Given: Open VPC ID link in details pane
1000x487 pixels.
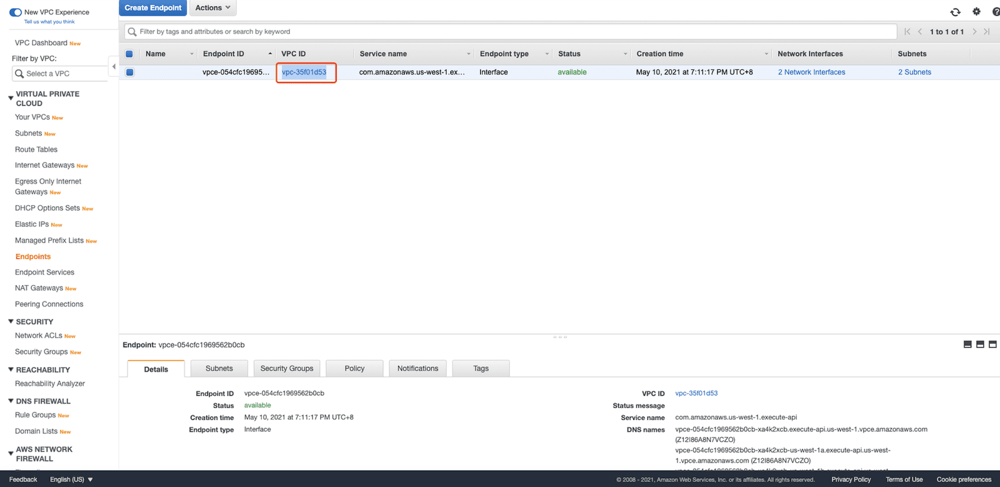Looking at the screenshot, I should tap(696, 393).
